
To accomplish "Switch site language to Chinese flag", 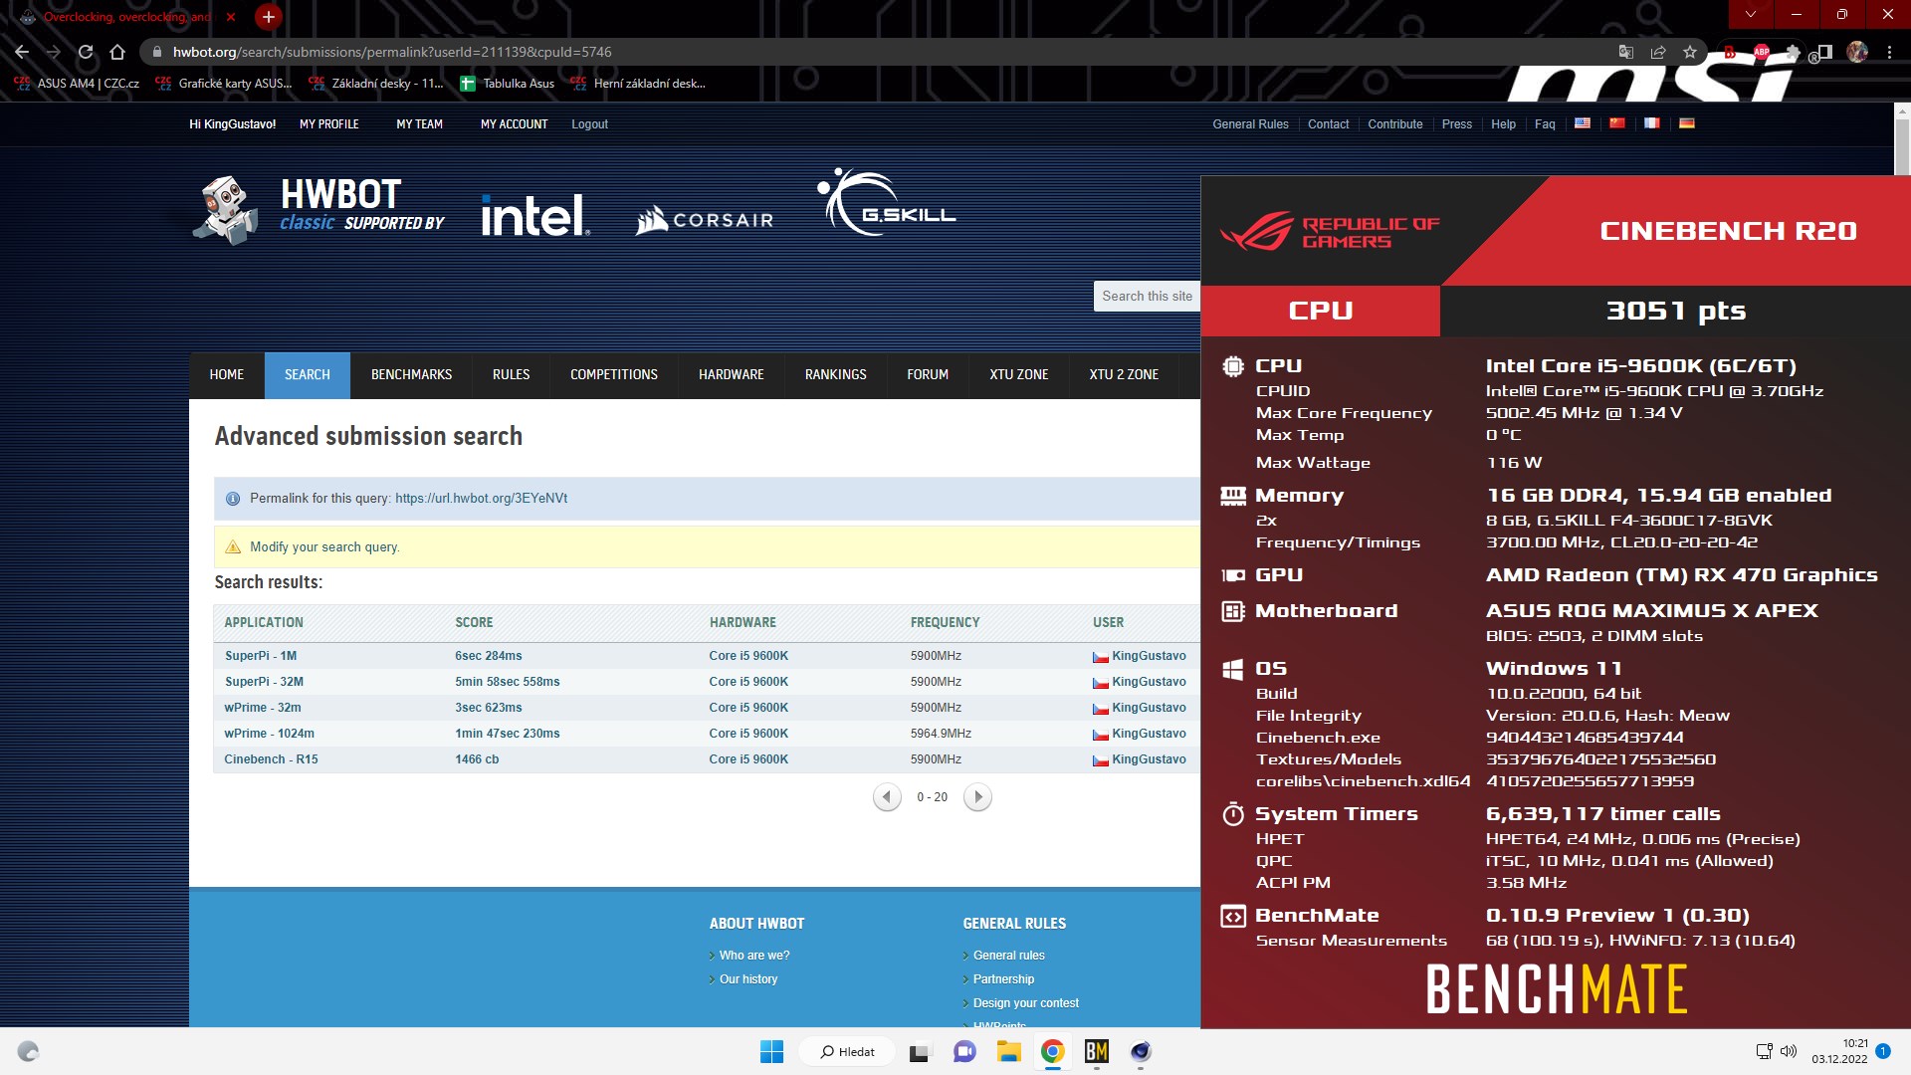I will 1617,123.
